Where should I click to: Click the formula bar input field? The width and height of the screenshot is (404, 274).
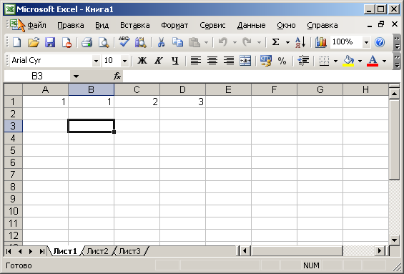pyautogui.click(x=262, y=76)
